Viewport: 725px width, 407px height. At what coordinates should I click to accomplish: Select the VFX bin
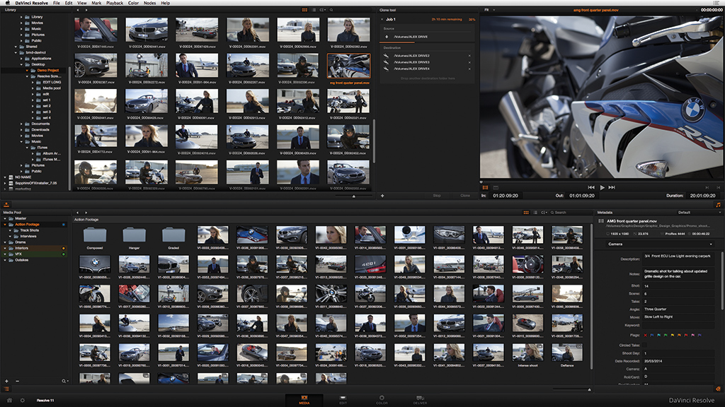35,254
